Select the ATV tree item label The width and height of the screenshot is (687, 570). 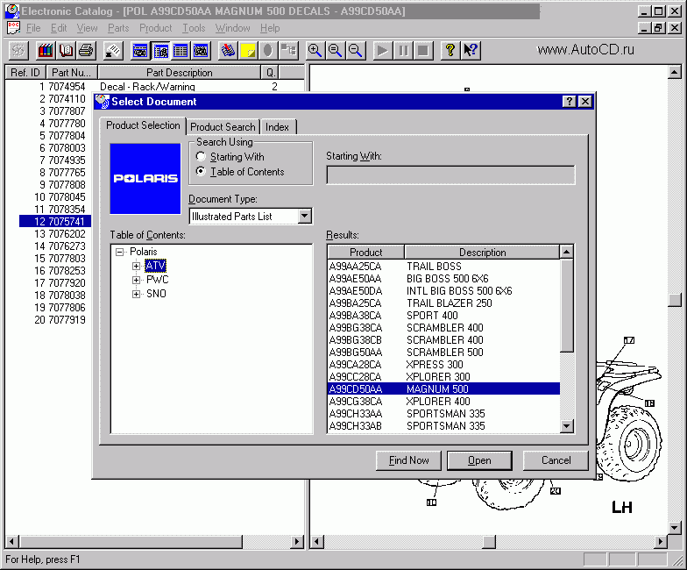(x=156, y=266)
